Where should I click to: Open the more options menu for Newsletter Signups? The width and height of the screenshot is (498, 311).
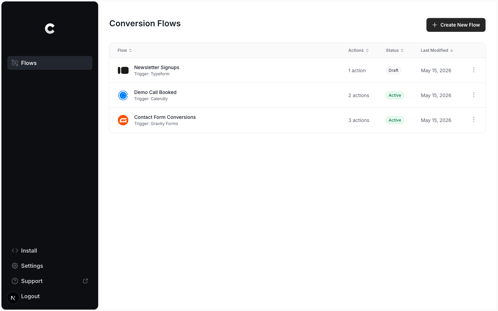[x=474, y=70]
